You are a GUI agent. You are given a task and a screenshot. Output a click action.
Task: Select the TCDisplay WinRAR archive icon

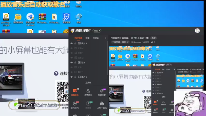pos(42,18)
